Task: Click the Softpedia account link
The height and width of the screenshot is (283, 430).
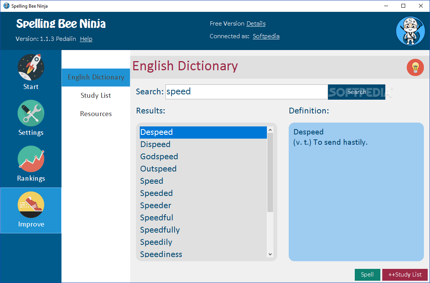Action: pyautogui.click(x=266, y=36)
